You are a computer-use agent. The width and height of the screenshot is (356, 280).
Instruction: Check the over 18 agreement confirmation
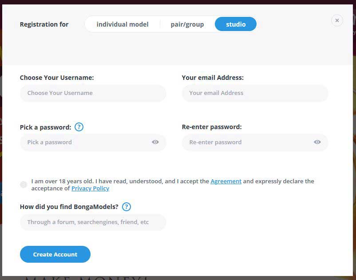(24, 184)
